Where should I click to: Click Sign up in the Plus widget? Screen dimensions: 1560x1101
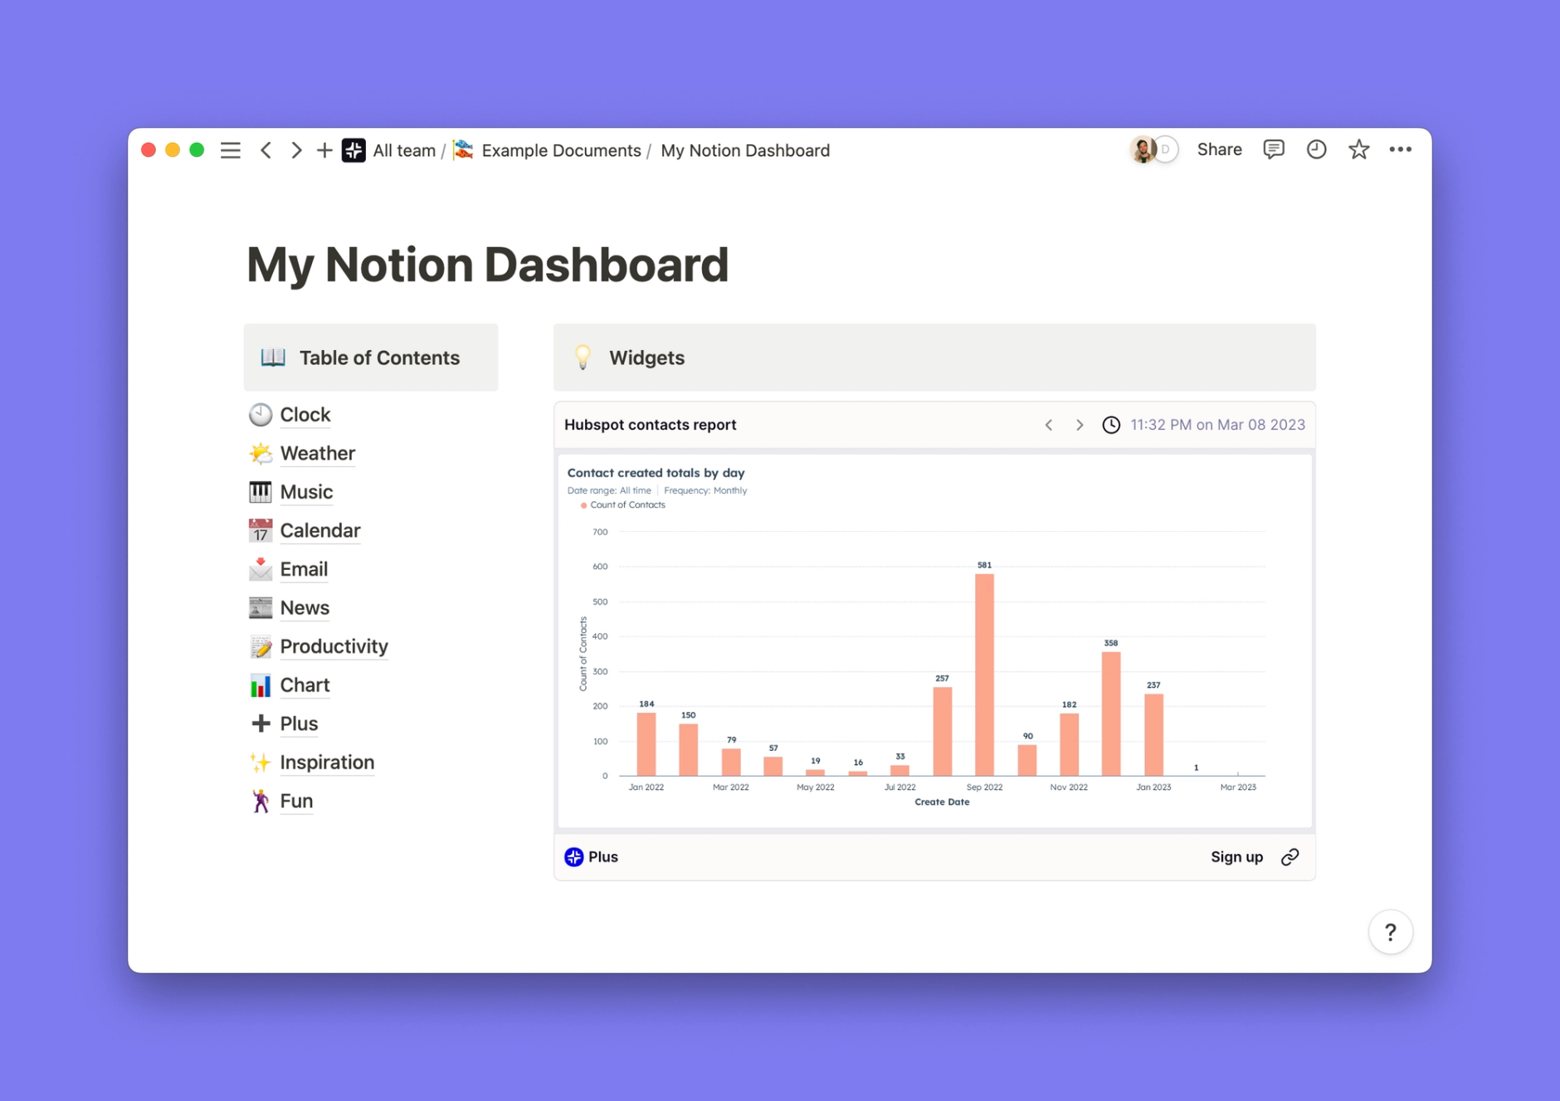(1236, 857)
